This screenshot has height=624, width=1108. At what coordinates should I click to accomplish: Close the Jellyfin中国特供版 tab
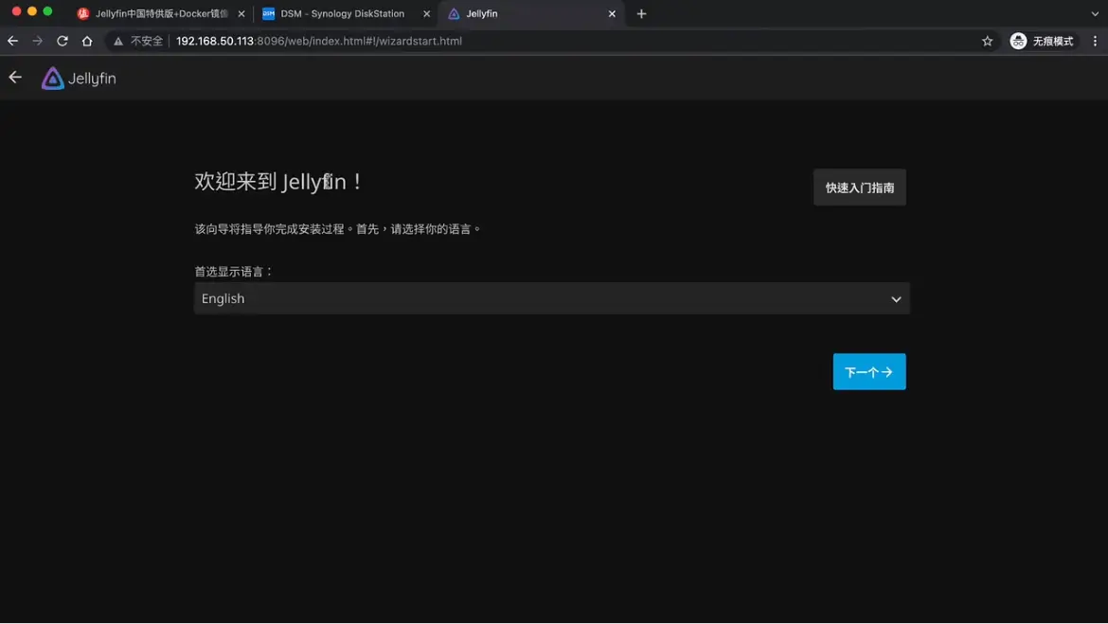(x=241, y=13)
